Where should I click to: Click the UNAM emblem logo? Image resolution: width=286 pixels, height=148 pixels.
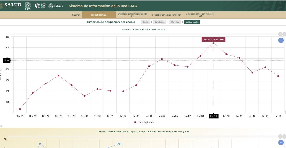coord(28,6)
